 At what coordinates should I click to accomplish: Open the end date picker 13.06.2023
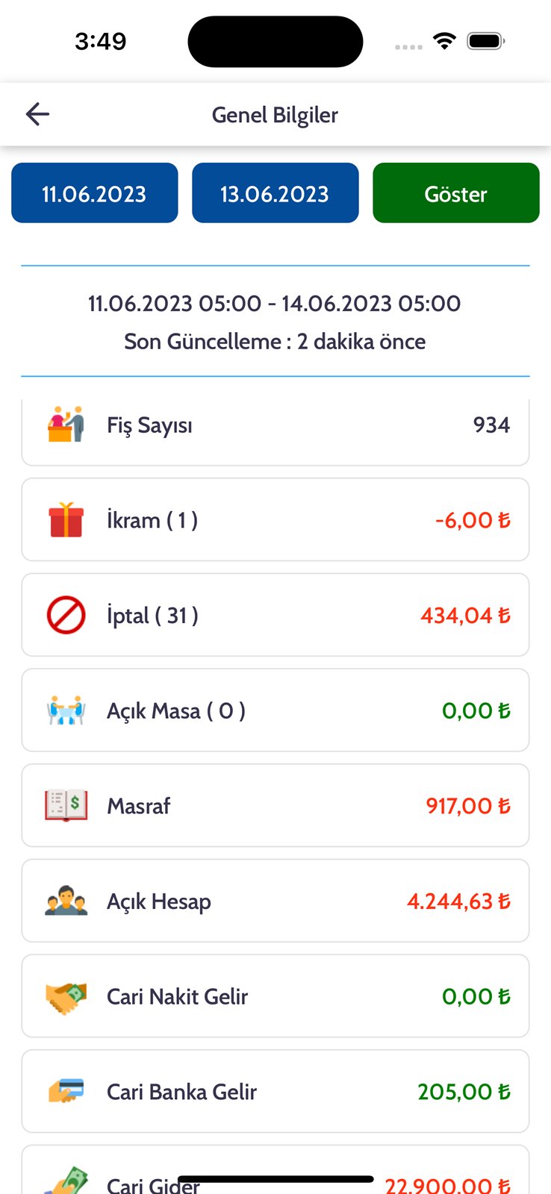[275, 193]
